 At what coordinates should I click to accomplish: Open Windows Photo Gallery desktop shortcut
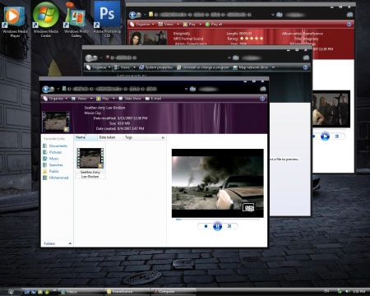click(x=76, y=20)
